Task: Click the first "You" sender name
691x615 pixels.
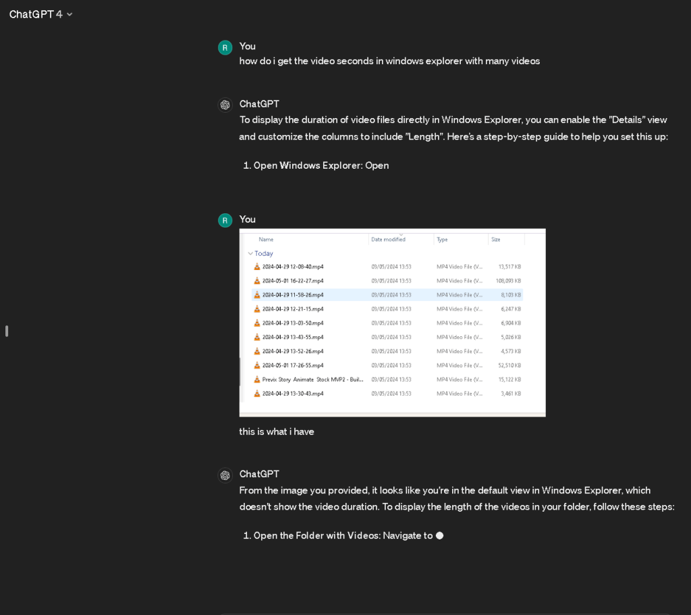Action: (x=247, y=47)
